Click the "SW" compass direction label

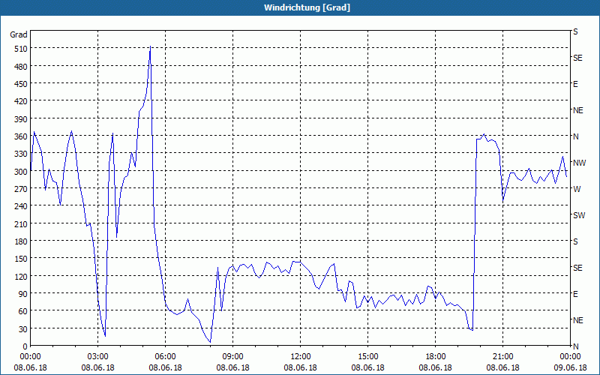[x=579, y=215]
